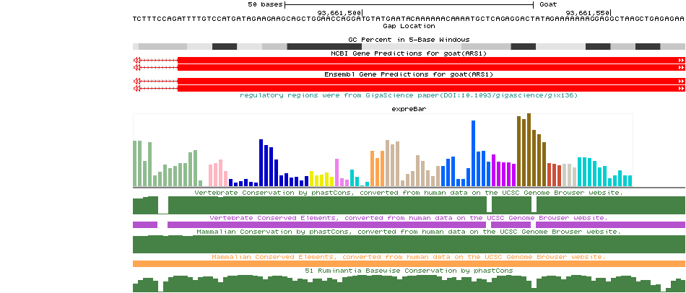Click left arrow on second NCBI gene row
686x293 pixels.
[136, 67]
